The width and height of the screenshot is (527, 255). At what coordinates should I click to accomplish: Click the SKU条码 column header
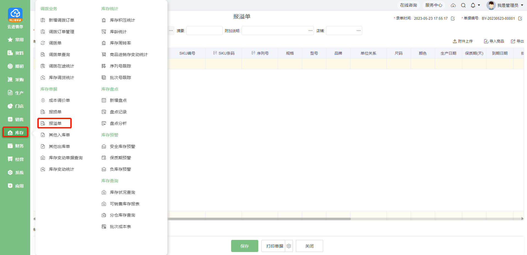(224, 53)
